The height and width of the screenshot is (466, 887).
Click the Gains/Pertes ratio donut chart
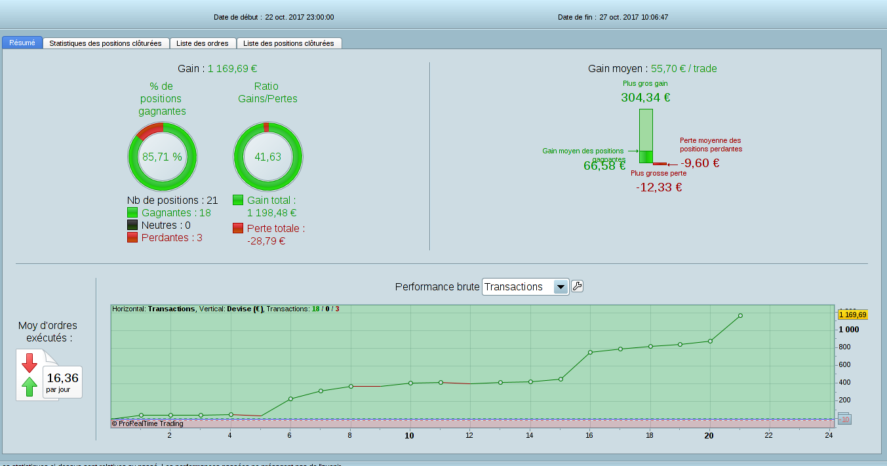click(267, 157)
